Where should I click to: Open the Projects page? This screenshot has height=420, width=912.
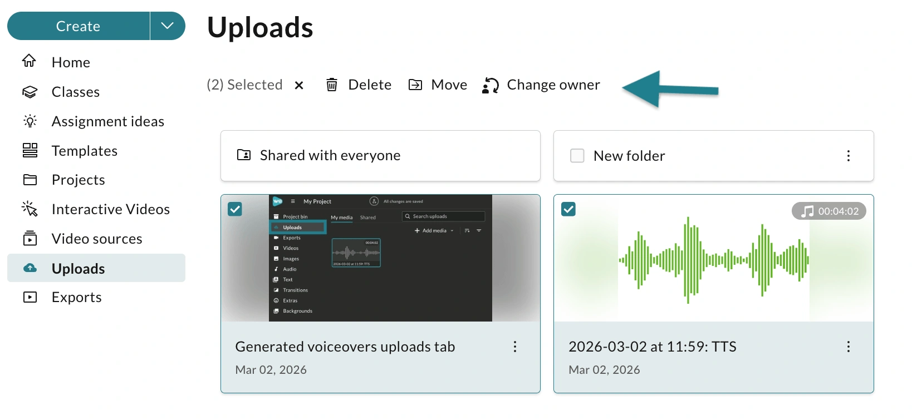click(x=79, y=180)
